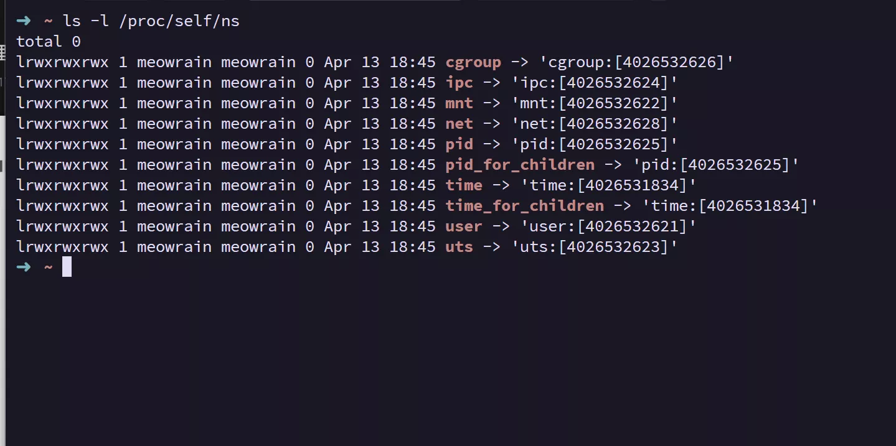Click the target 'ipc:[4026532624]'
896x446 pixels.
click(595, 83)
